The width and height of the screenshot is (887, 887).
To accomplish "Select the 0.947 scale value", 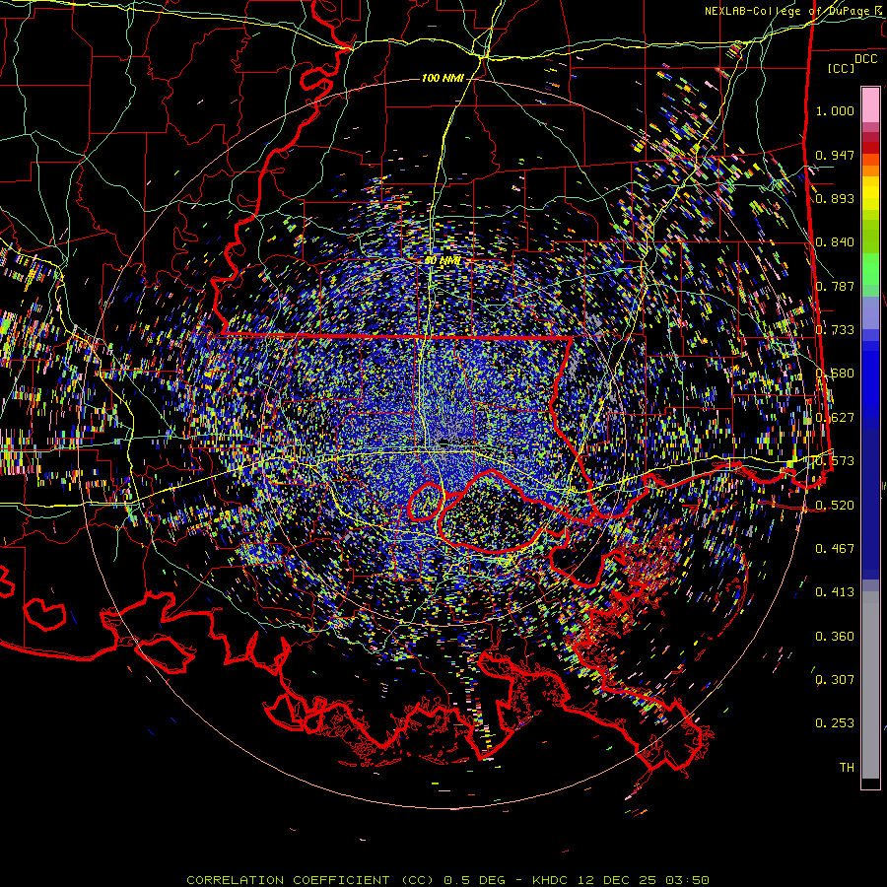I will [x=835, y=155].
